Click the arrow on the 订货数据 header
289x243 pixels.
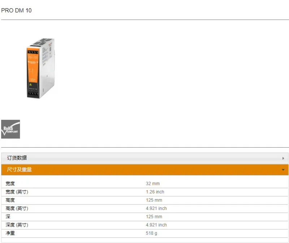[x=283, y=158]
